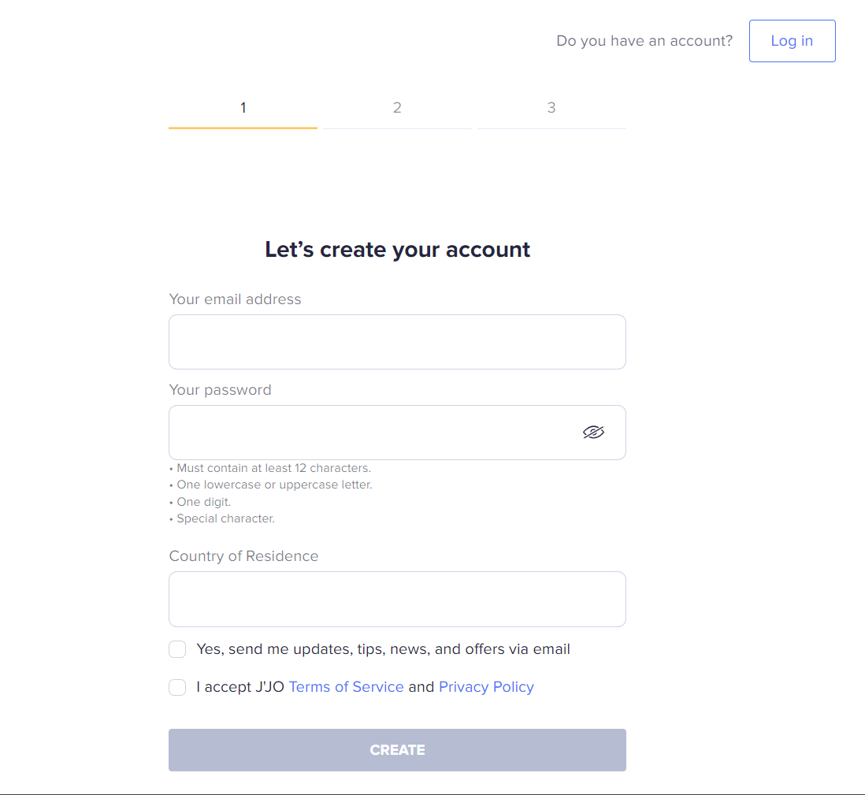Screen dimensions: 865x795
Task: Open the Terms of Service link
Action: click(x=347, y=687)
